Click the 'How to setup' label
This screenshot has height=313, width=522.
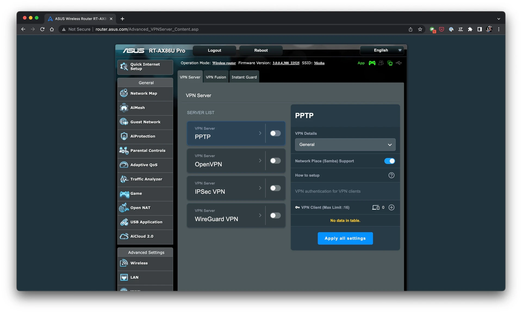(307, 175)
